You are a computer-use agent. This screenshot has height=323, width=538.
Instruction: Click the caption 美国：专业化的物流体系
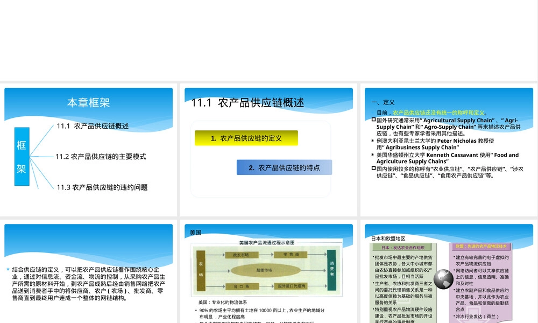[x=222, y=303]
